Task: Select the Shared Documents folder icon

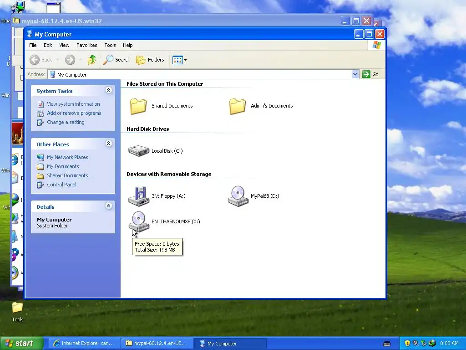Action: pyautogui.click(x=138, y=106)
